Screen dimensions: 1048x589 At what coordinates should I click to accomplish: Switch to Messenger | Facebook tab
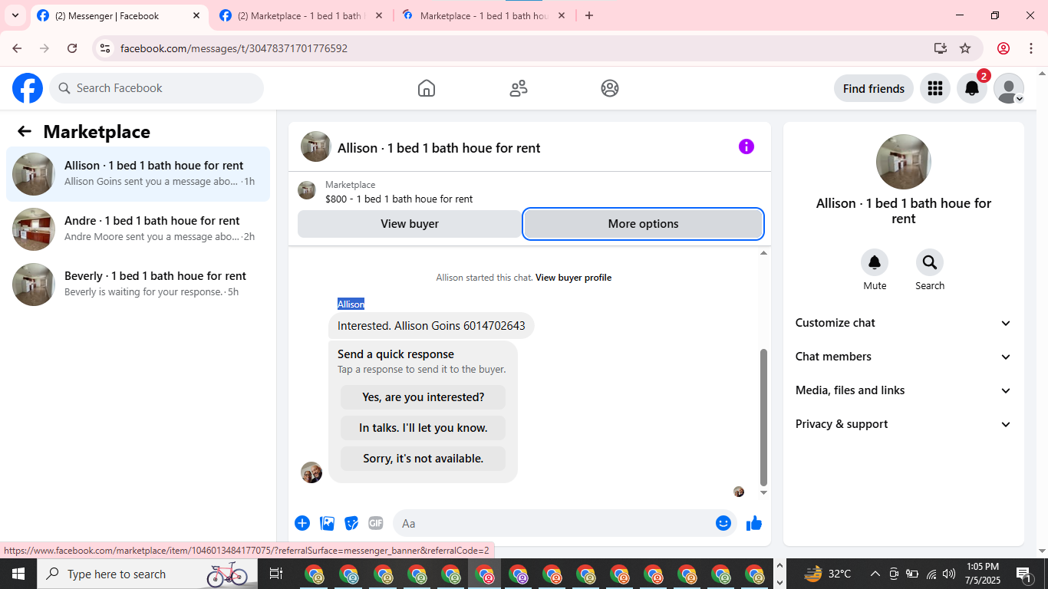click(120, 16)
